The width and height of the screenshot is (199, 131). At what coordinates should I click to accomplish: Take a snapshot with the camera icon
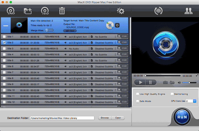coord(165,83)
